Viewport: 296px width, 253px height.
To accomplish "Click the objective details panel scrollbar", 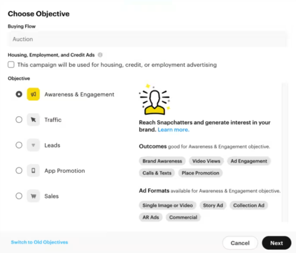I will [x=285, y=152].
